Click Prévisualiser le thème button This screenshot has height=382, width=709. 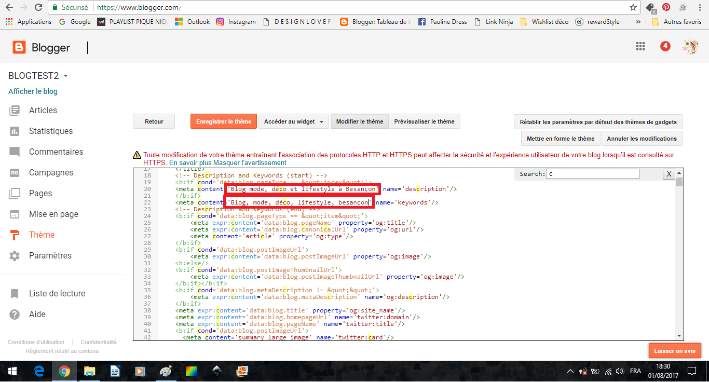424,121
